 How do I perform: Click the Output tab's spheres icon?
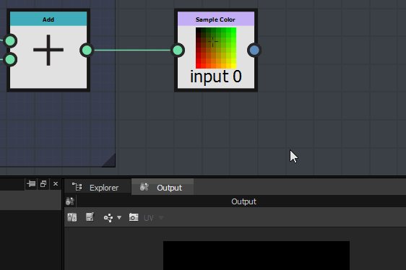point(144,187)
